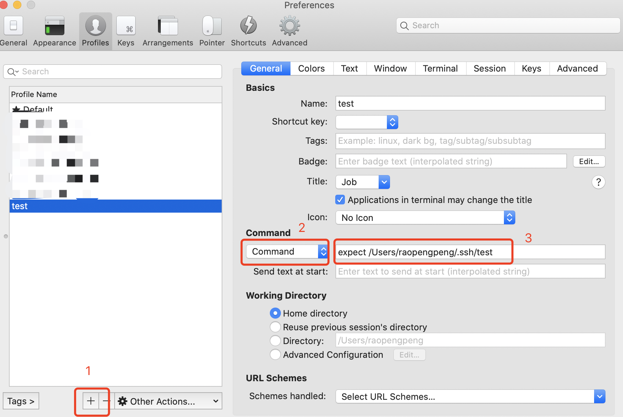Click the Directory path field
Image resolution: width=623 pixels, height=417 pixels.
pos(470,340)
